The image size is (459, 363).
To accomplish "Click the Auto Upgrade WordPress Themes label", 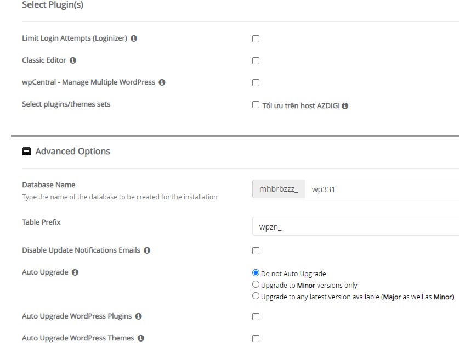I will 78,338.
